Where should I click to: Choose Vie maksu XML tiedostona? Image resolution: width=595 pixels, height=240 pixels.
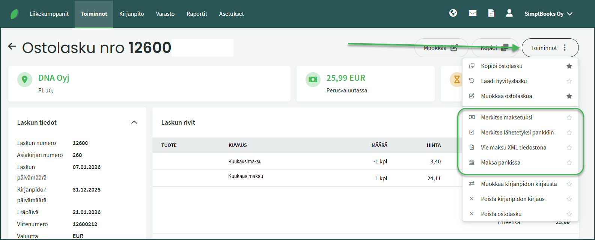point(513,148)
